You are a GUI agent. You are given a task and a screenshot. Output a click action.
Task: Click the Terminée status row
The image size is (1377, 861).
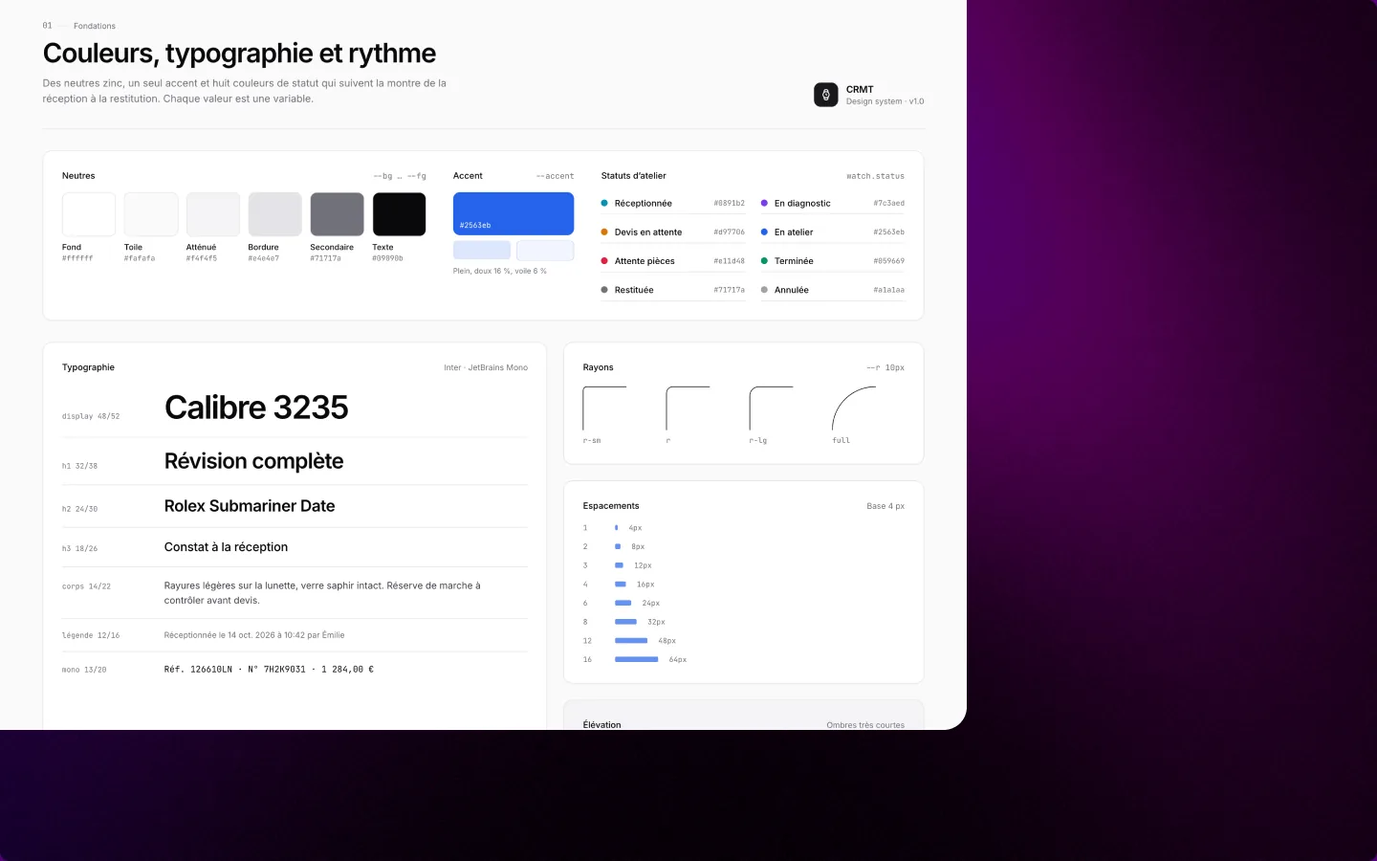point(832,261)
